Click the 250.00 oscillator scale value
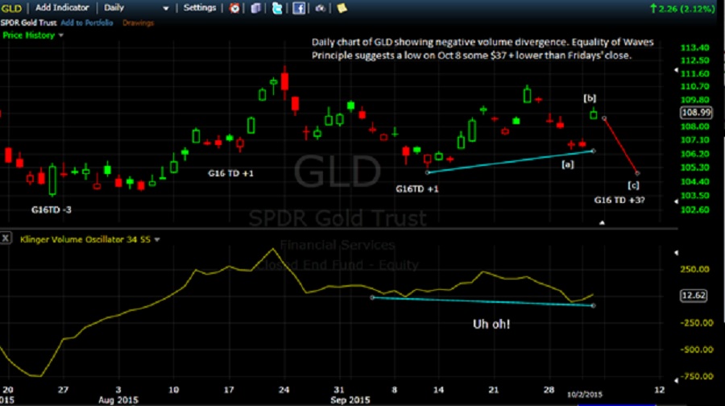725x406 pixels. pos(694,269)
